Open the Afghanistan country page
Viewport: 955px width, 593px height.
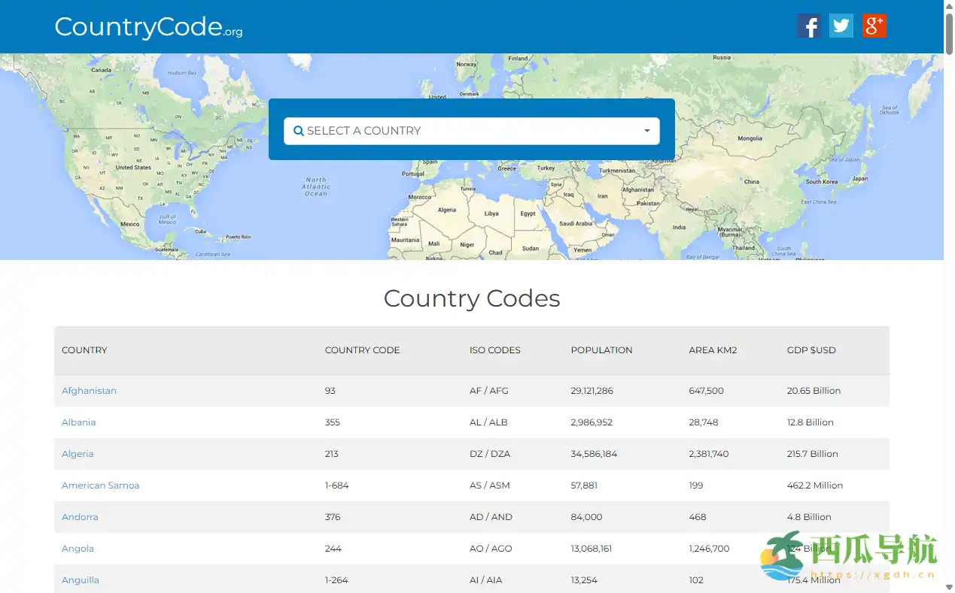(x=89, y=390)
